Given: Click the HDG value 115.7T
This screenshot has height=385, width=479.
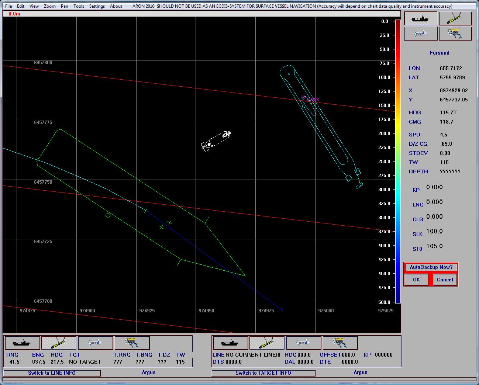Looking at the screenshot, I should click(448, 112).
